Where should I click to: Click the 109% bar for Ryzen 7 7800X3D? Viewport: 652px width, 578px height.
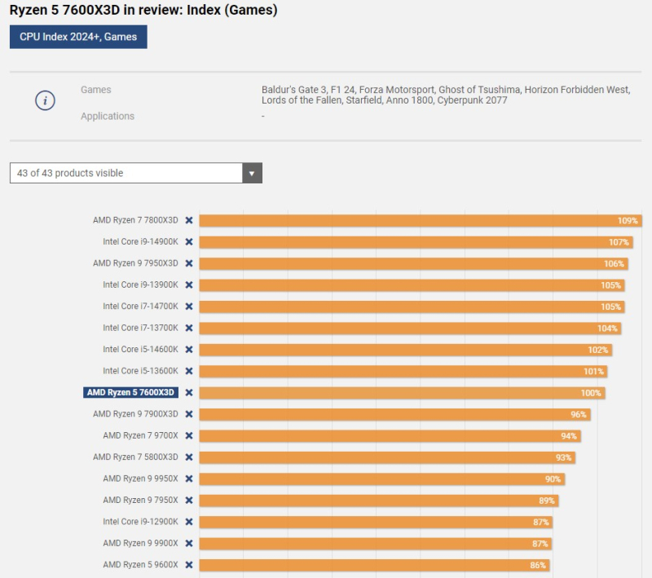click(x=420, y=220)
